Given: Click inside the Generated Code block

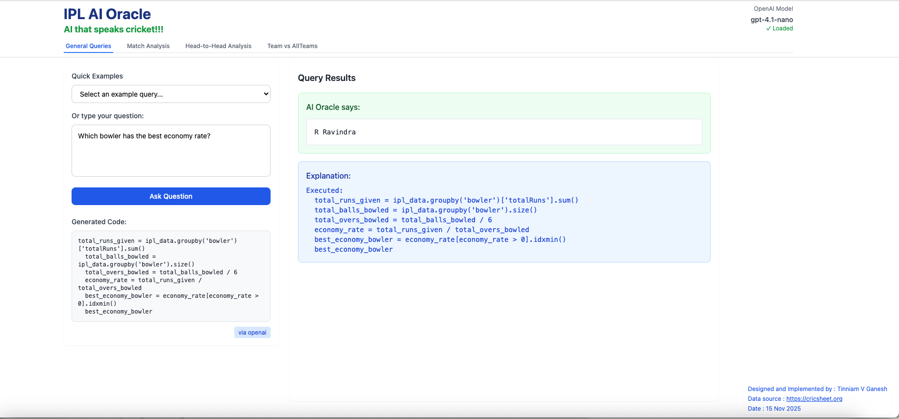Looking at the screenshot, I should pyautogui.click(x=171, y=276).
